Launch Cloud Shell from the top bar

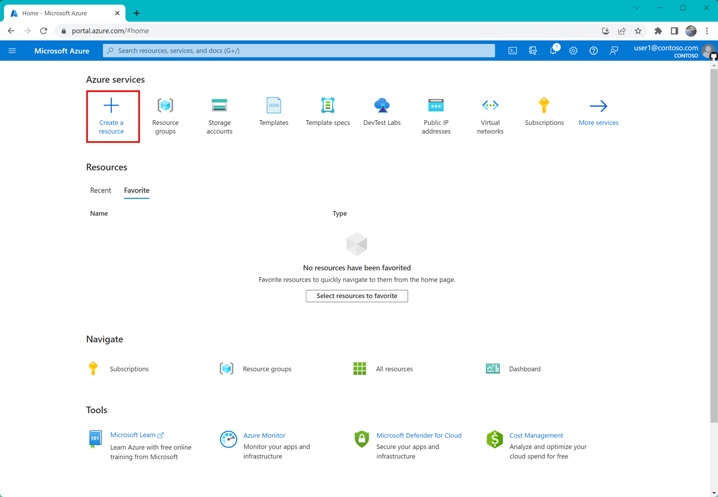click(x=512, y=51)
